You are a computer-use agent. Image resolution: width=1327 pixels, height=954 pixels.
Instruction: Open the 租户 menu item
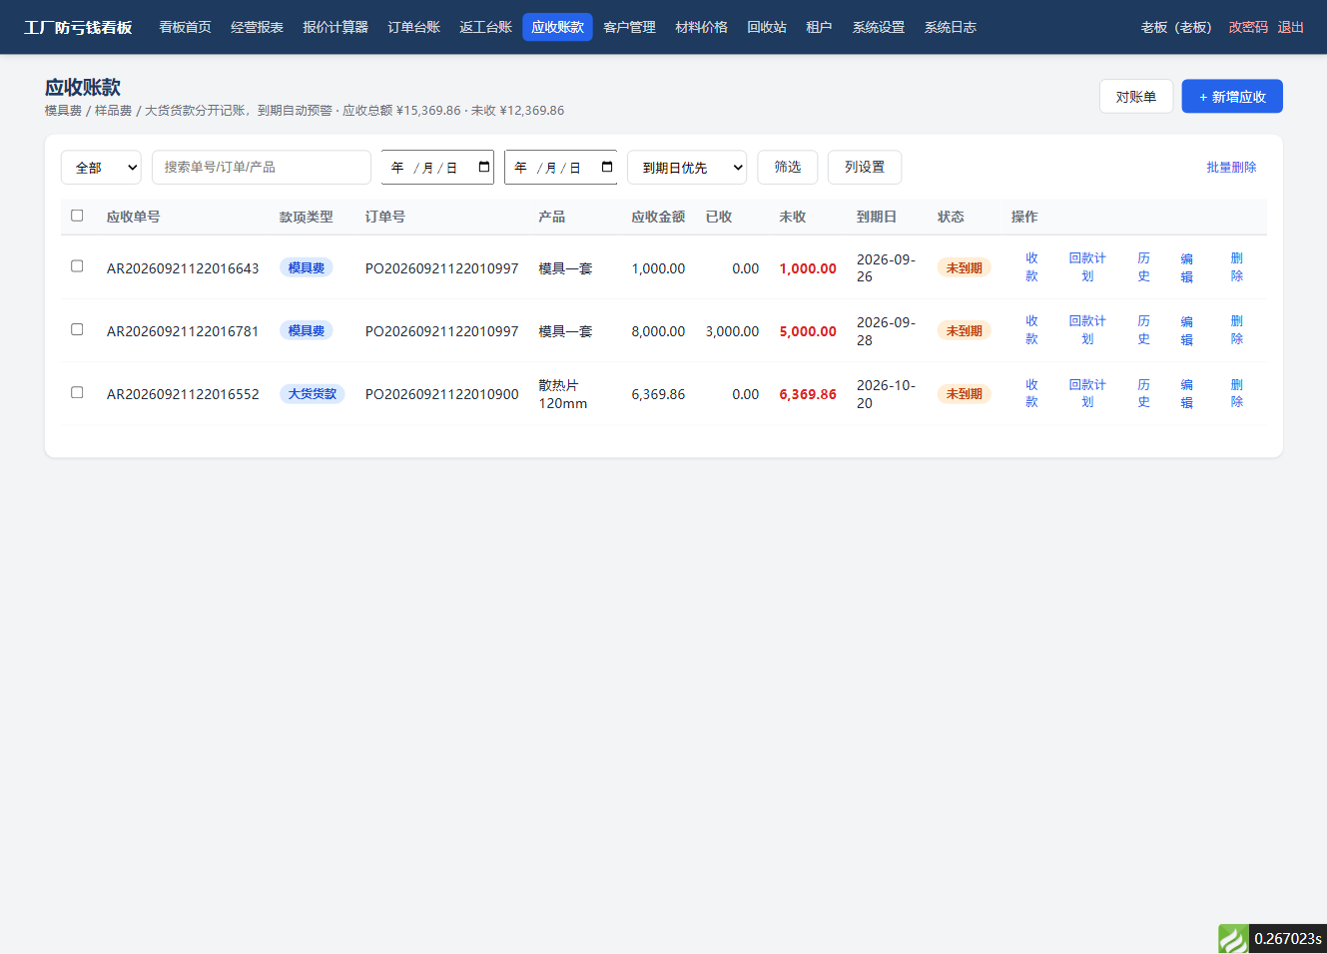[x=819, y=27]
